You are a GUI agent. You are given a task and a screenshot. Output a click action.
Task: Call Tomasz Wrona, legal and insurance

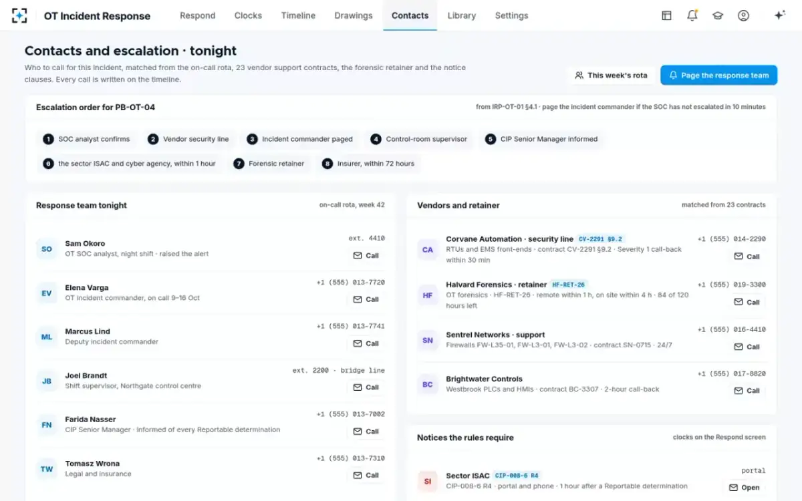[366, 476]
